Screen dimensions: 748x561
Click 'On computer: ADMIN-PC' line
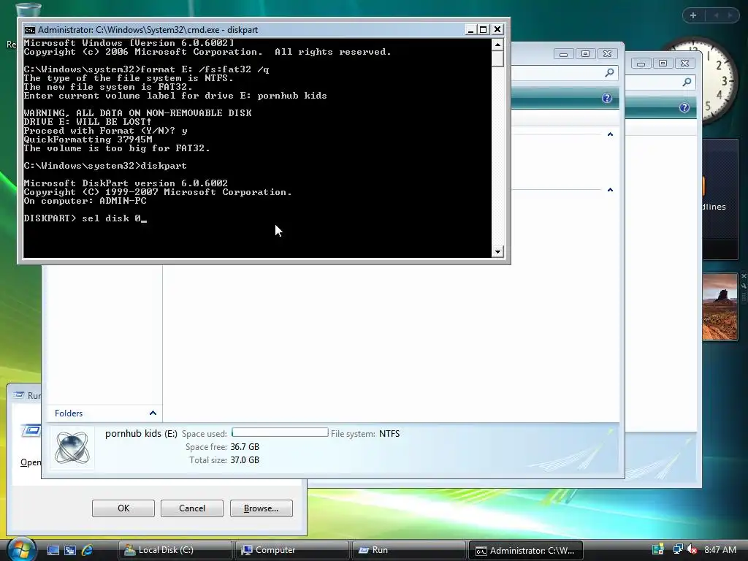click(x=85, y=201)
